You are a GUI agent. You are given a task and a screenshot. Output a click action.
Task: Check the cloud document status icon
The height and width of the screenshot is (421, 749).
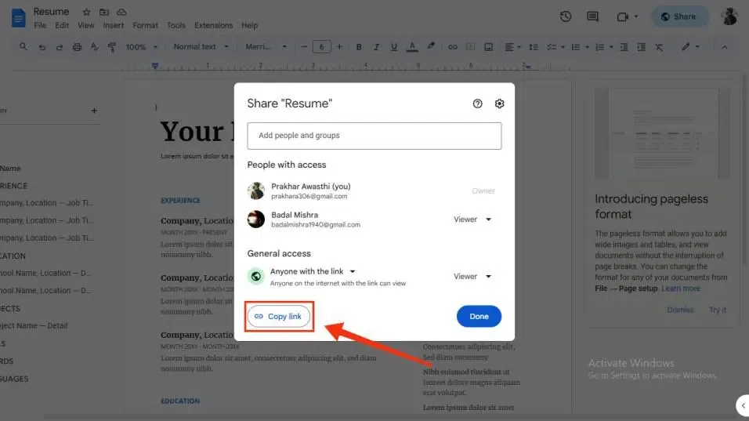[121, 12]
